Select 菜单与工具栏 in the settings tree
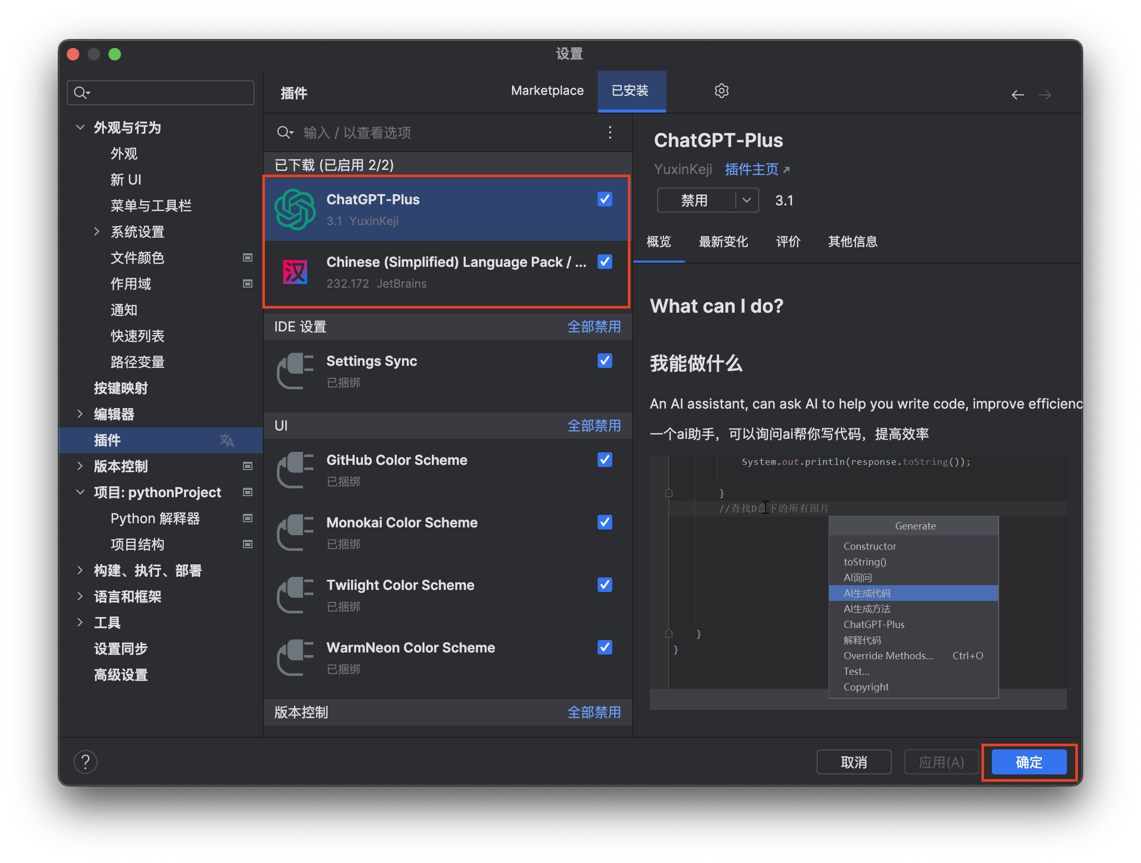Image resolution: width=1141 pixels, height=863 pixels. pyautogui.click(x=151, y=205)
